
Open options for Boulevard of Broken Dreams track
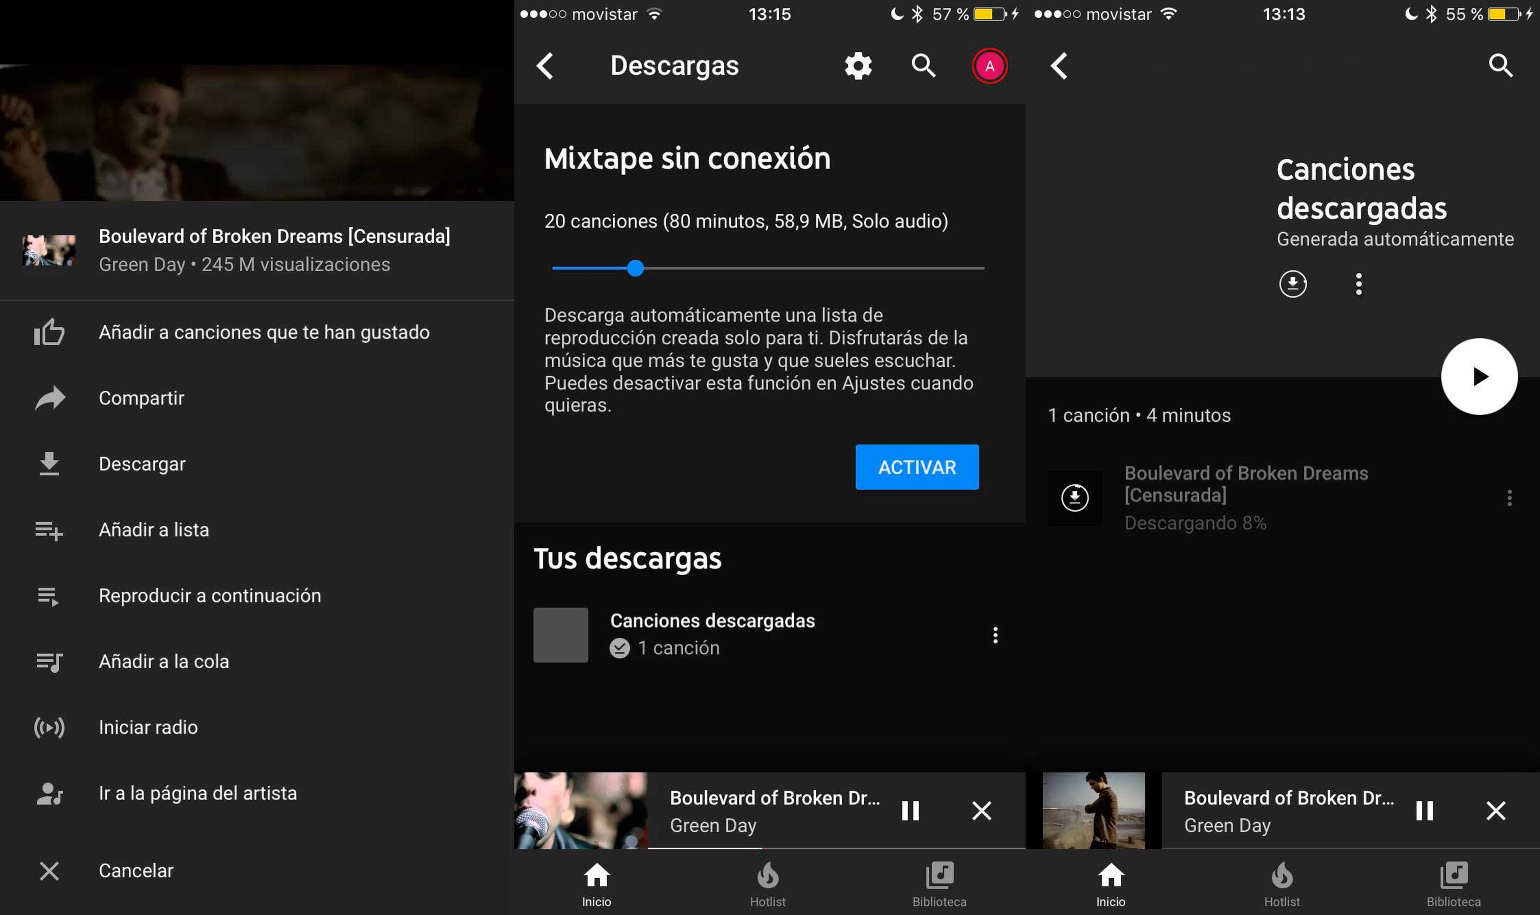(1509, 498)
